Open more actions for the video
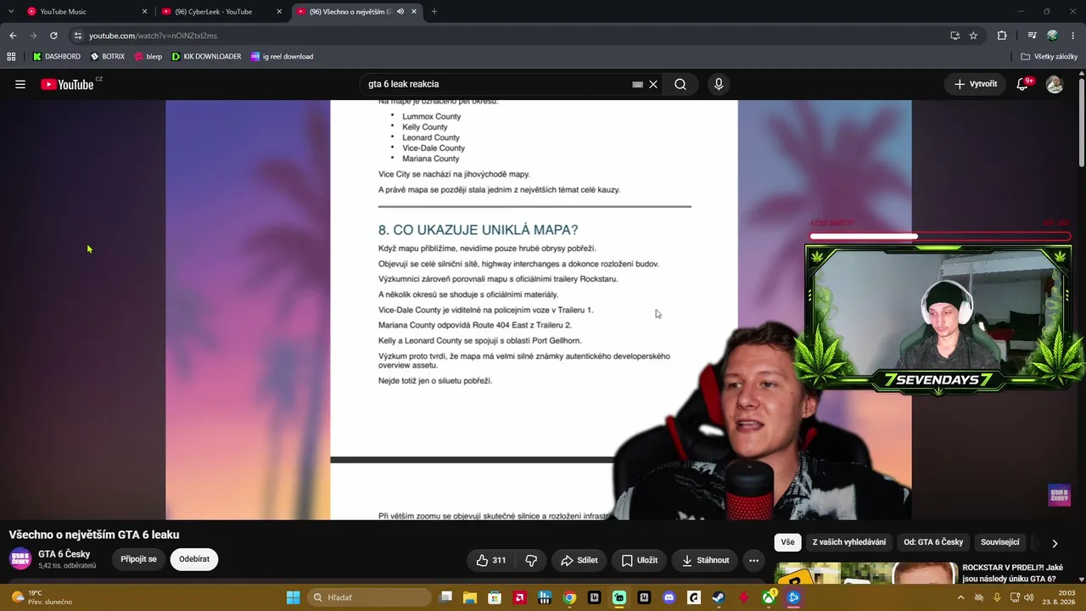This screenshot has height=611, width=1086. (753, 560)
